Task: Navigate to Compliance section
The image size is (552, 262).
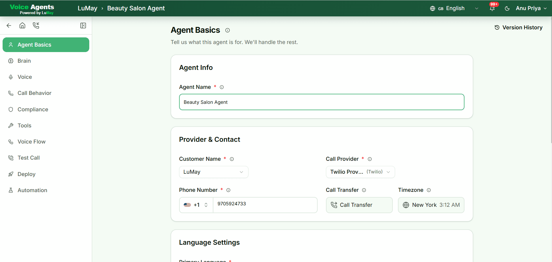Action: click(x=46, y=109)
